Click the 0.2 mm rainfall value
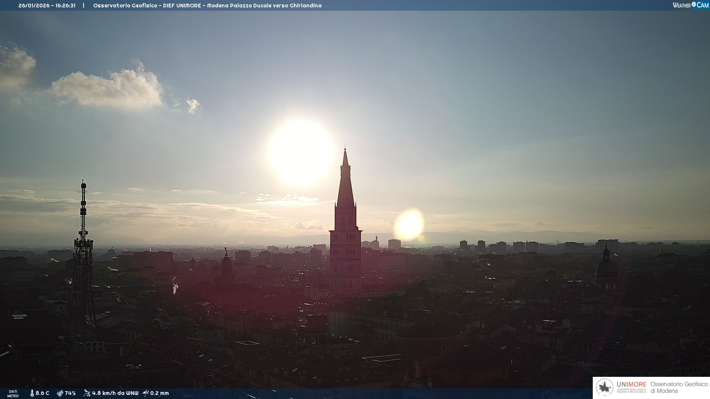The width and height of the screenshot is (710, 399). point(159,393)
